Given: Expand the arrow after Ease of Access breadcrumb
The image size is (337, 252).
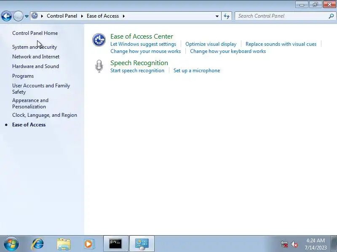Looking at the screenshot, I should tap(123, 16).
